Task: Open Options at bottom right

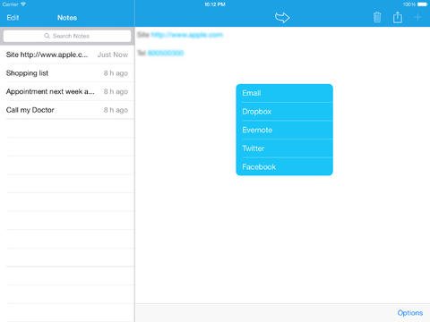Action: [410, 313]
